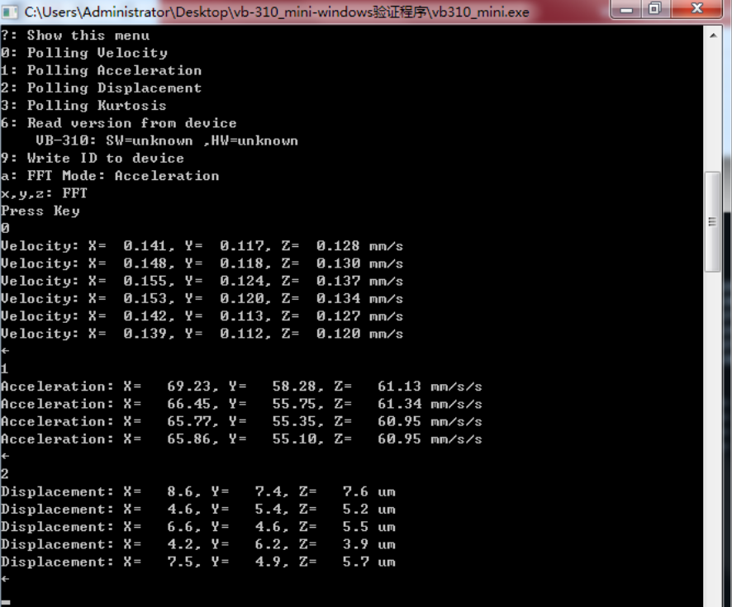
Task: Click the scroll up arrow of the console
Action: click(x=714, y=35)
